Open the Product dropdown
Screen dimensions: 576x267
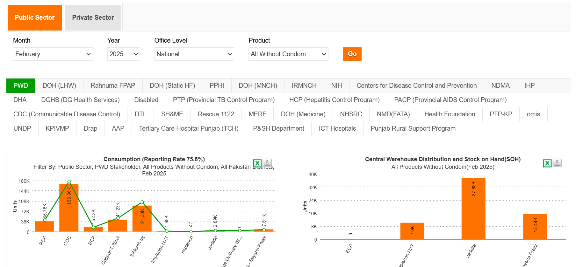pos(288,54)
